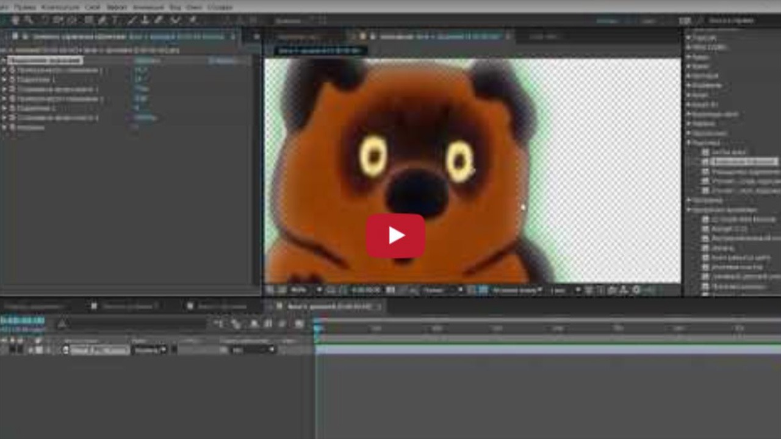Toggle the Graph Editor button in timeline
This screenshot has height=439, width=781.
pos(299,324)
